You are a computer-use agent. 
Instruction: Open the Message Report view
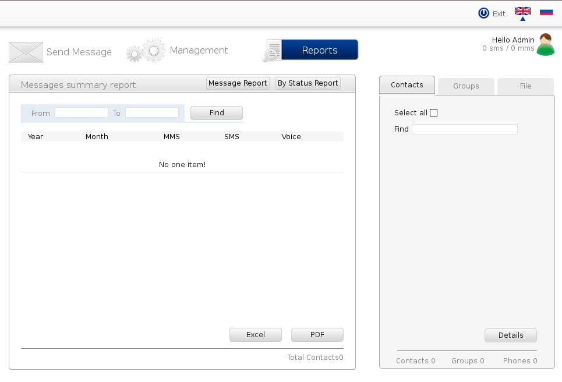(x=238, y=83)
